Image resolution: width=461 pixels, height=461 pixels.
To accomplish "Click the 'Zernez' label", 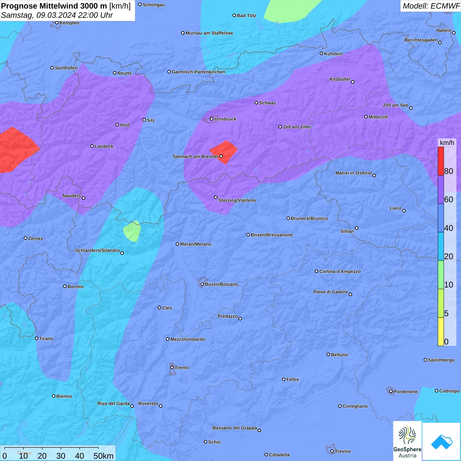I will coord(36,238).
